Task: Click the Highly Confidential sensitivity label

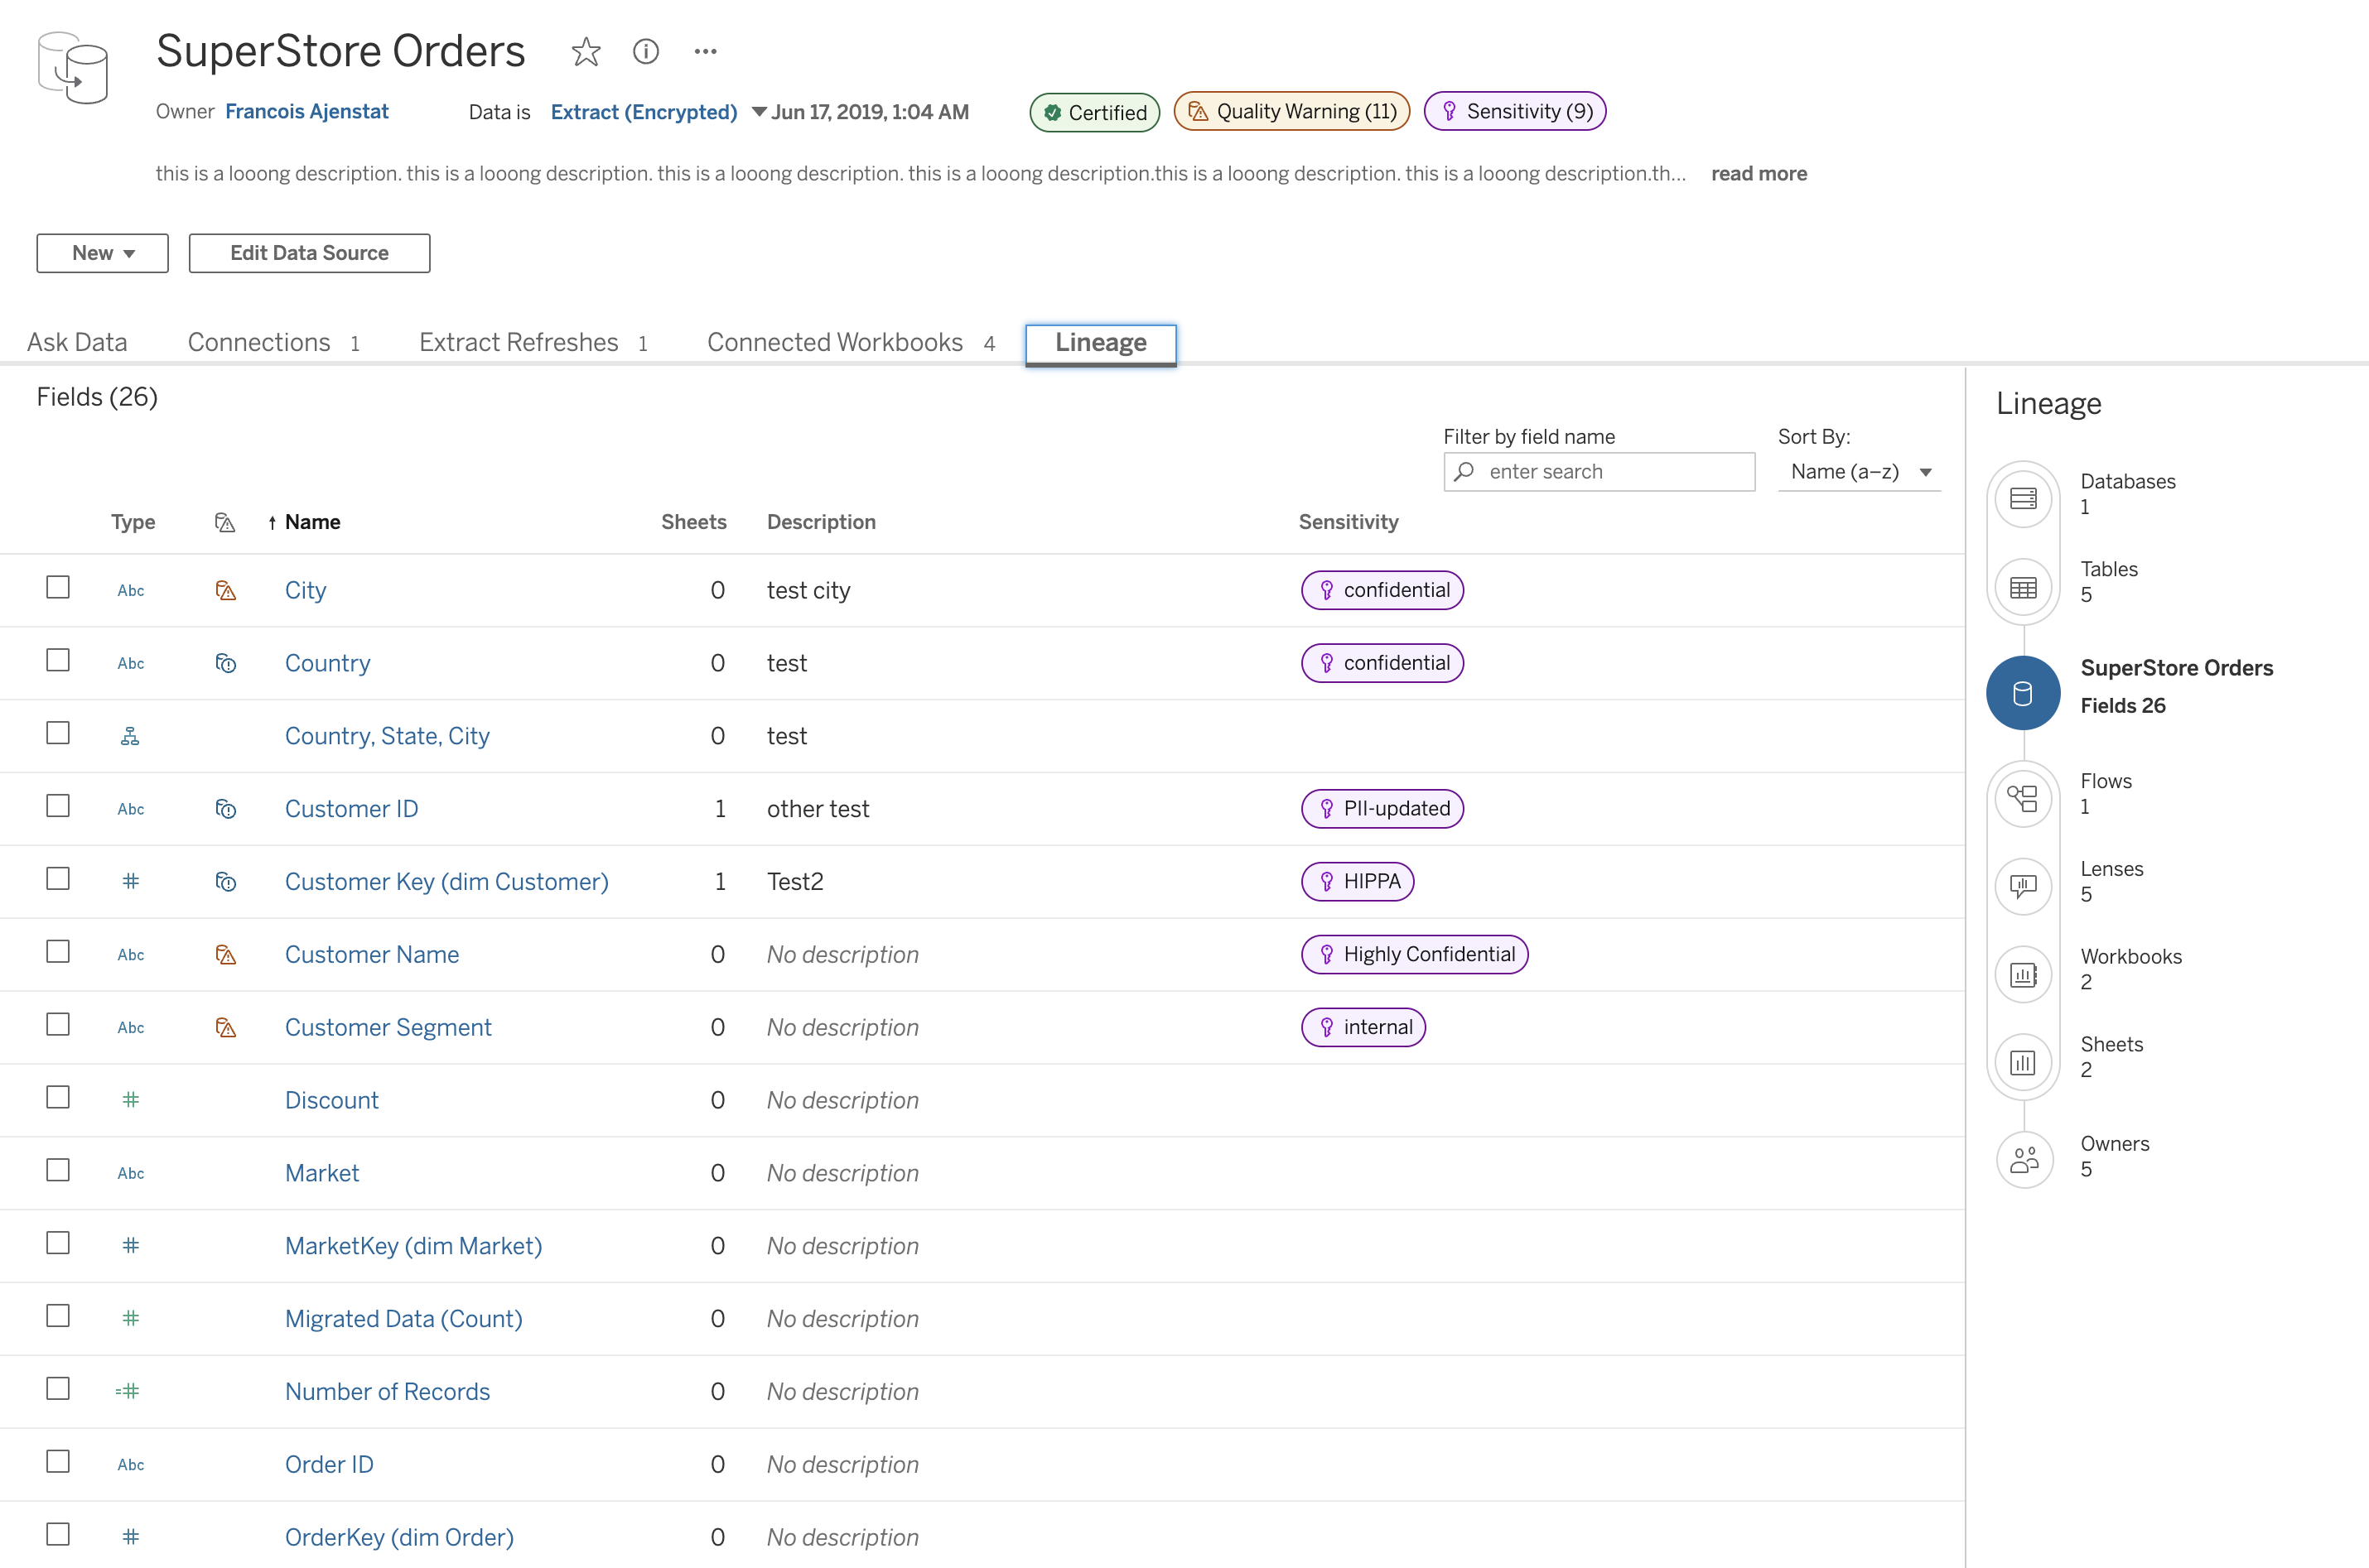Action: pos(1415,955)
